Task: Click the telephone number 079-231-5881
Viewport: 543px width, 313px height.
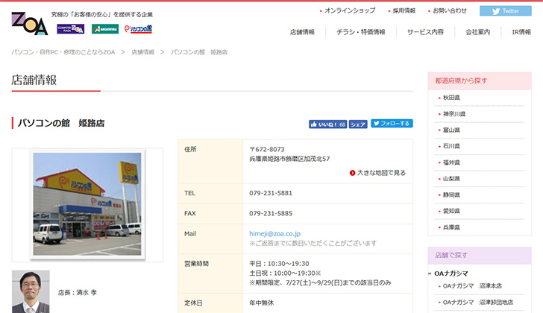Action: tap(271, 193)
